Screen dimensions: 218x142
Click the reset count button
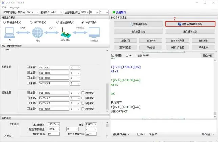(x=208, y=55)
